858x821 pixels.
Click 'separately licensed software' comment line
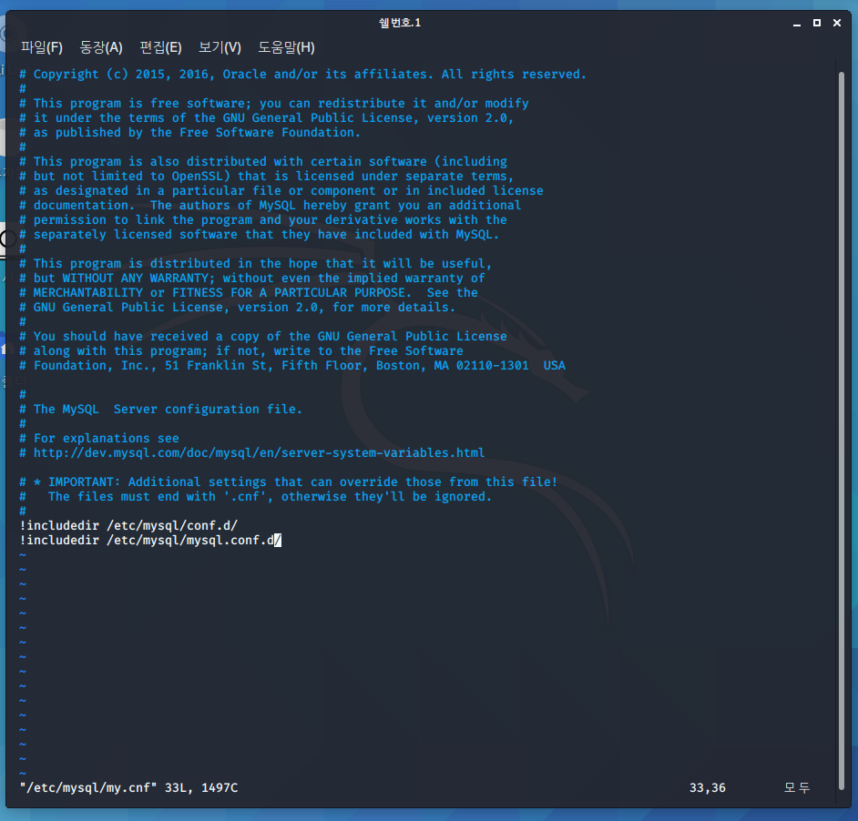pos(260,234)
